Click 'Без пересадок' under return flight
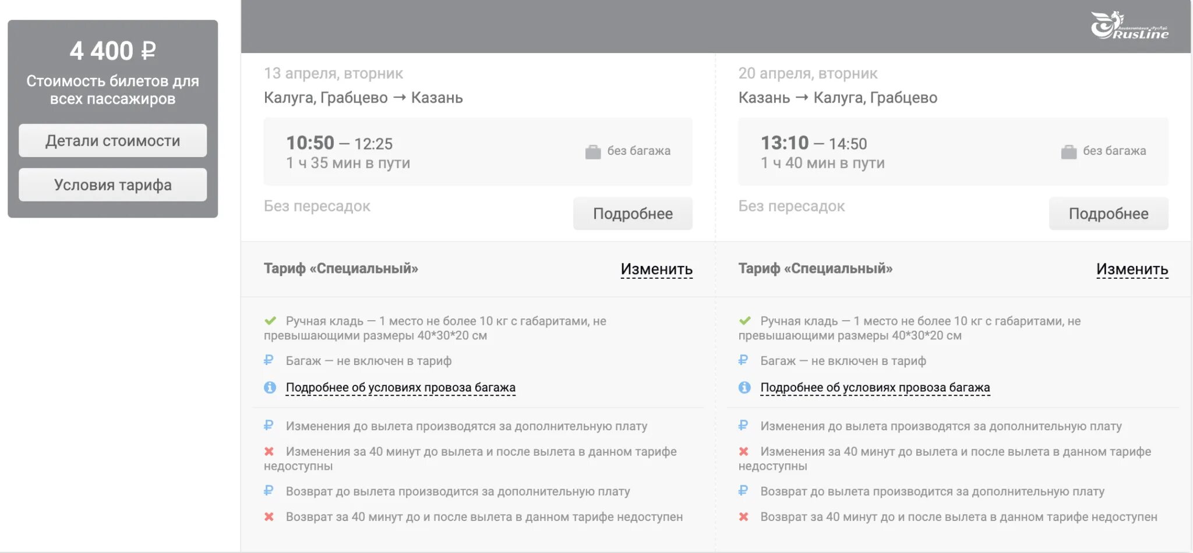Viewport: 1193px width, 553px height. [x=792, y=206]
